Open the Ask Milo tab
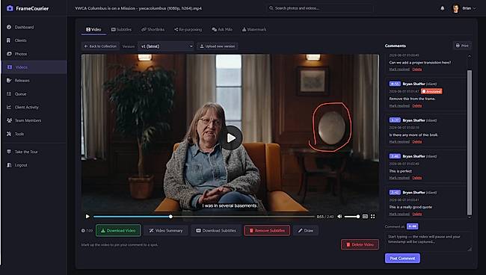The height and width of the screenshot is (275, 486). tap(222, 29)
